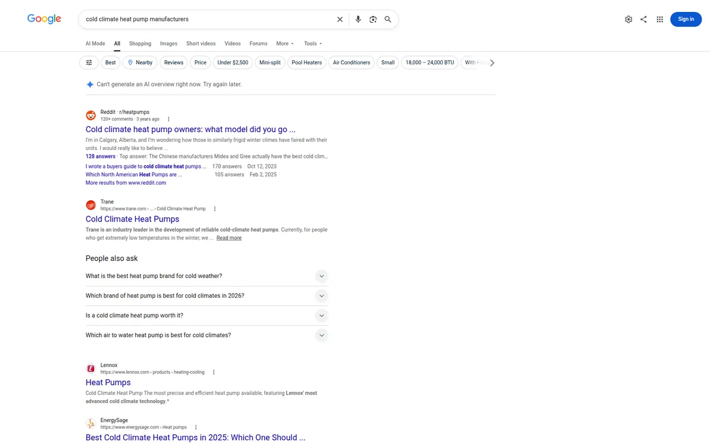Open all filters icon chip
The width and height of the screenshot is (715, 443).
point(89,63)
